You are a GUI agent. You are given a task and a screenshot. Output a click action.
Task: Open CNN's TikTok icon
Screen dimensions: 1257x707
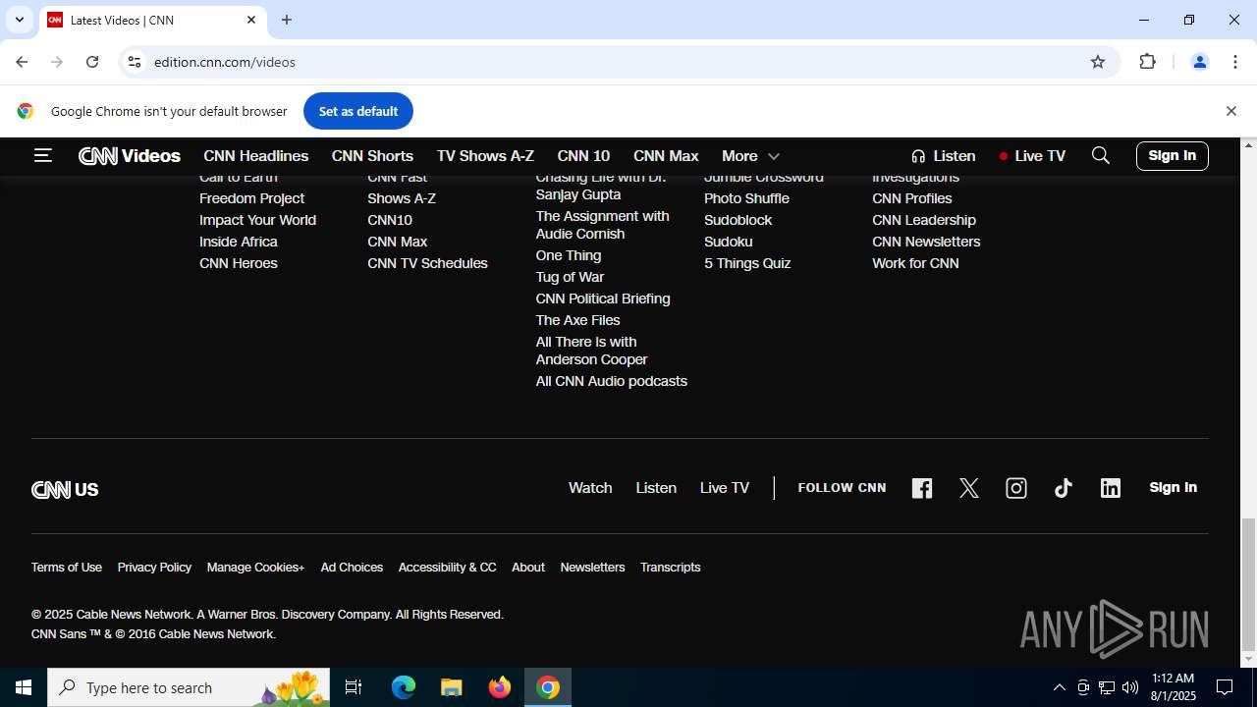[x=1064, y=488]
